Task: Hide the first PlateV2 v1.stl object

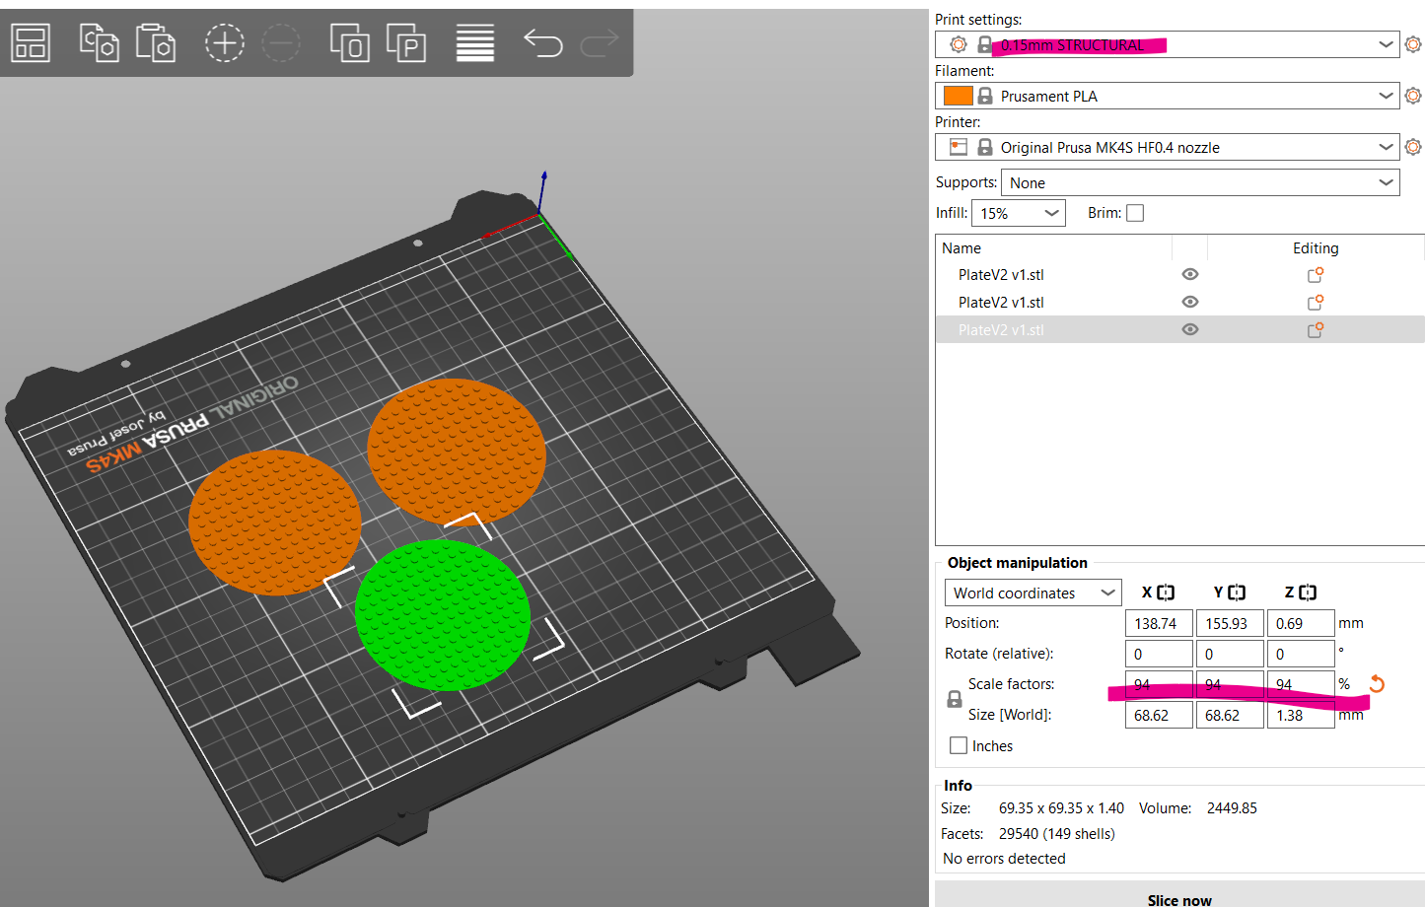Action: [x=1190, y=275]
